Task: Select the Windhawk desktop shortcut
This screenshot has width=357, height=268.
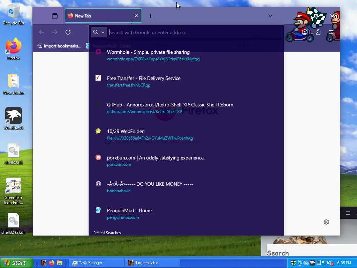Action: 14,119
